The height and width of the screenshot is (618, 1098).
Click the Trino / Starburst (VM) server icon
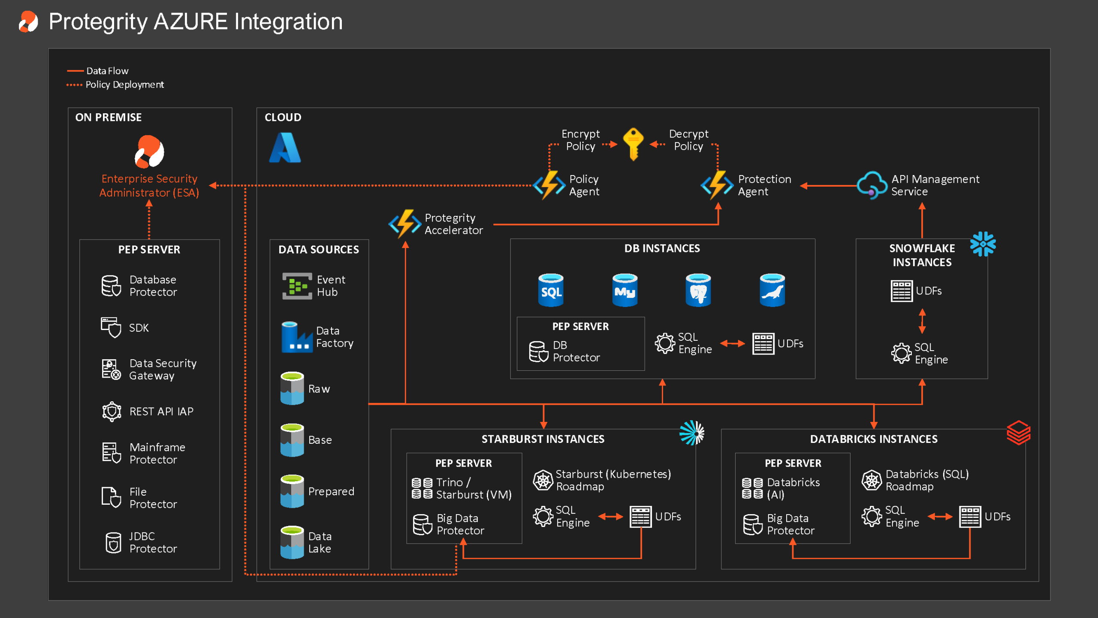(422, 488)
